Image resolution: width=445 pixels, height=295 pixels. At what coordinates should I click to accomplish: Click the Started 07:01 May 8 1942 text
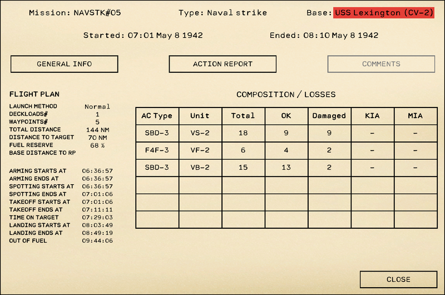tap(143, 36)
